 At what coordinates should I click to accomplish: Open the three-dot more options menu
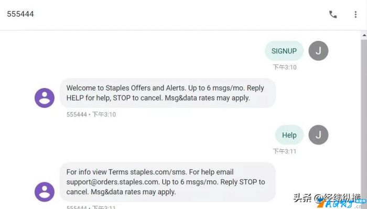click(355, 15)
